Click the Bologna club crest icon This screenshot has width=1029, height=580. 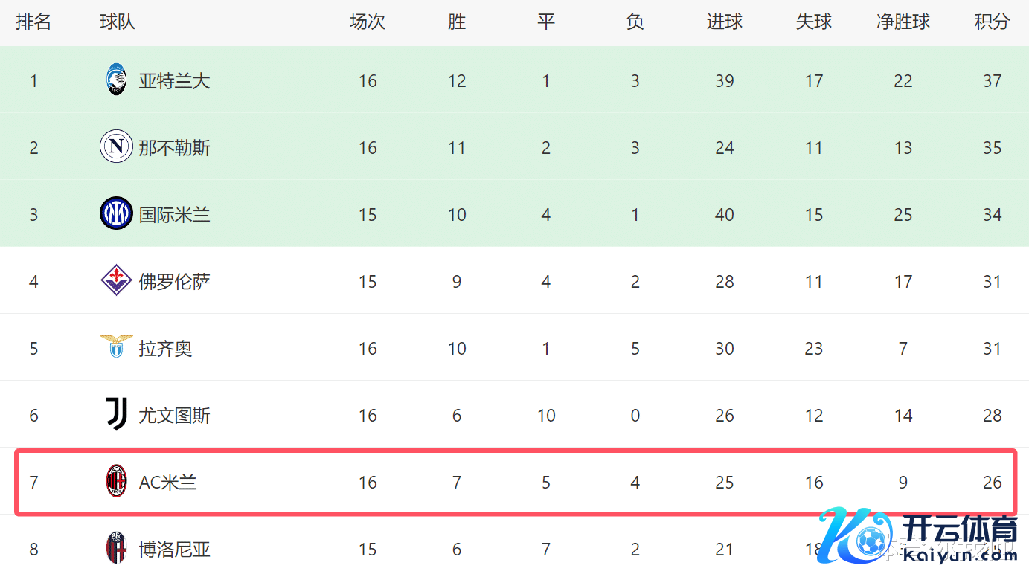[x=116, y=549]
